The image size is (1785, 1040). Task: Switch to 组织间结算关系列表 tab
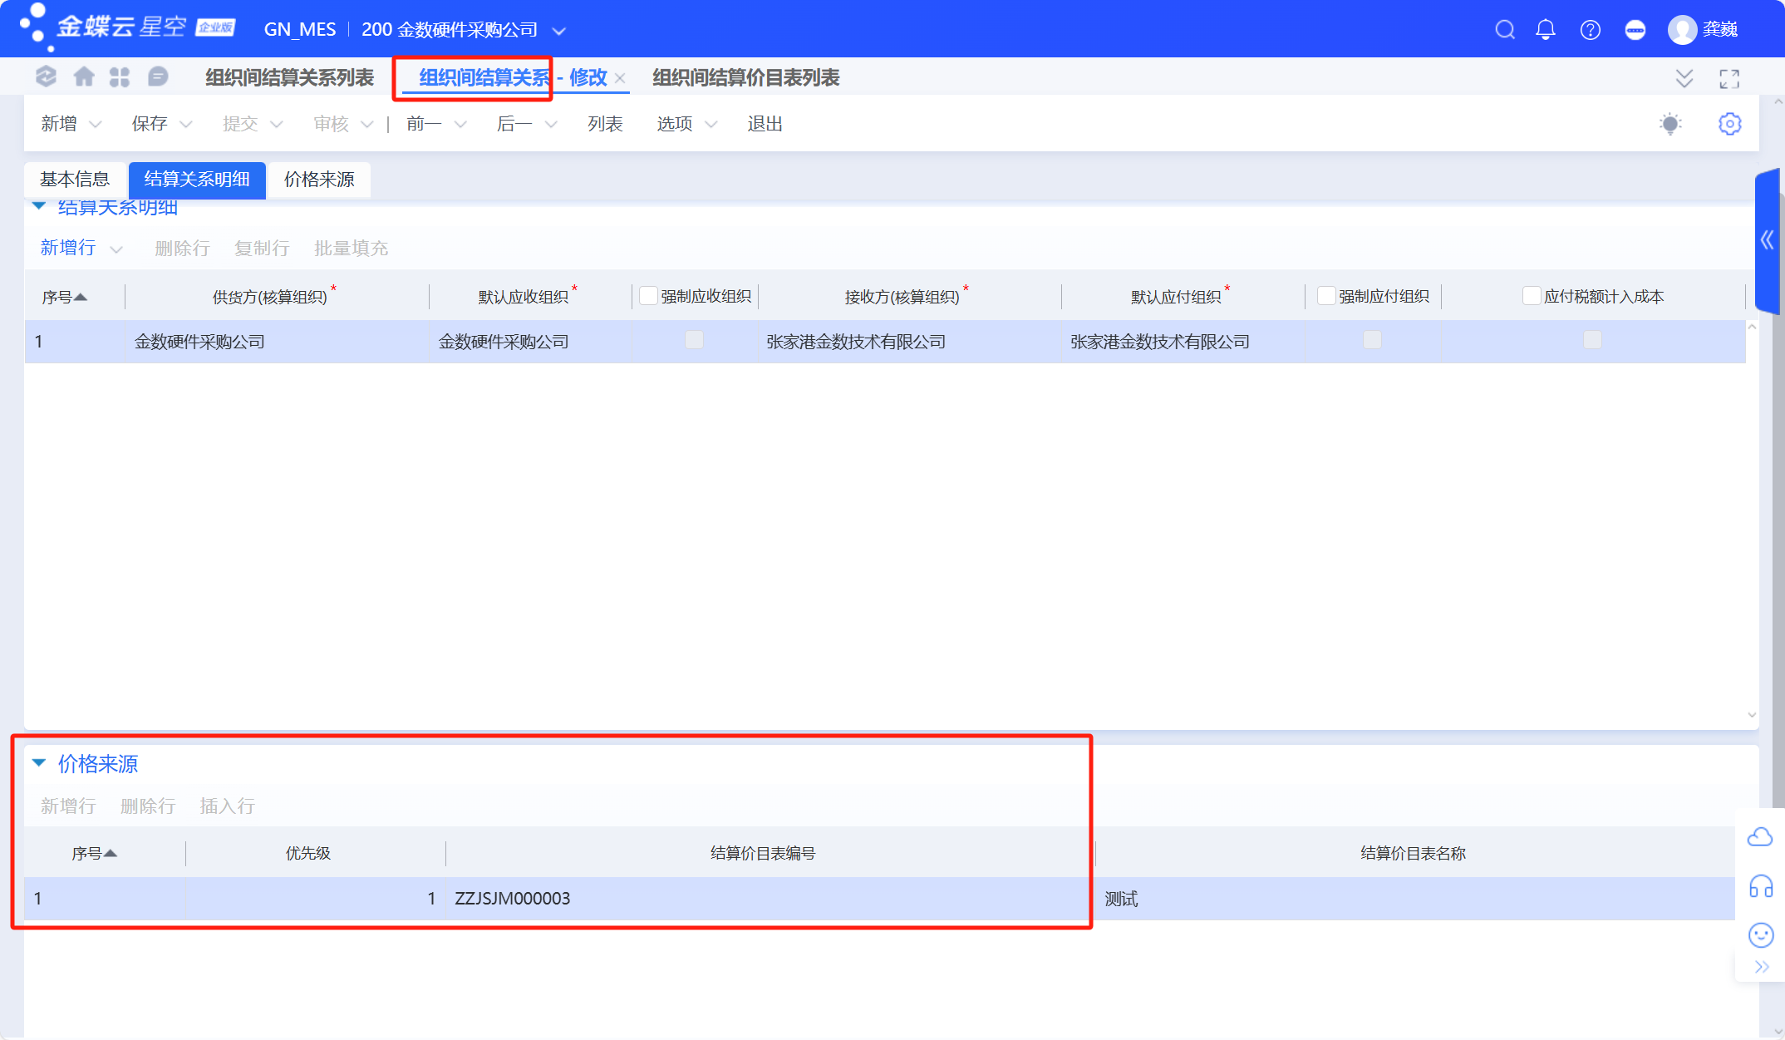click(290, 78)
